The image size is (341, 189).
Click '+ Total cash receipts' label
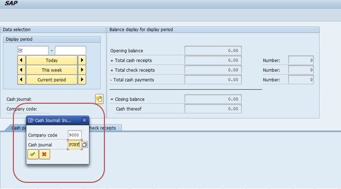click(x=131, y=61)
